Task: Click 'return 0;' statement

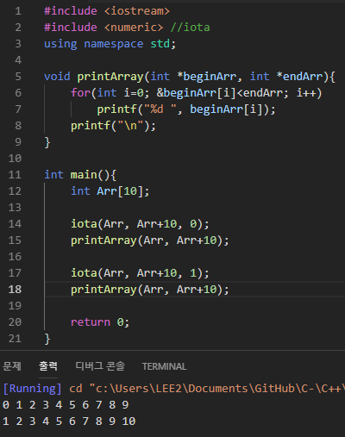Action: pyautogui.click(x=100, y=322)
